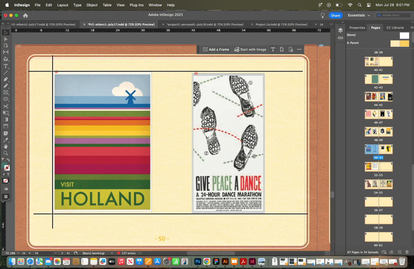Choose the Rectangle Frame tool

coord(6,93)
